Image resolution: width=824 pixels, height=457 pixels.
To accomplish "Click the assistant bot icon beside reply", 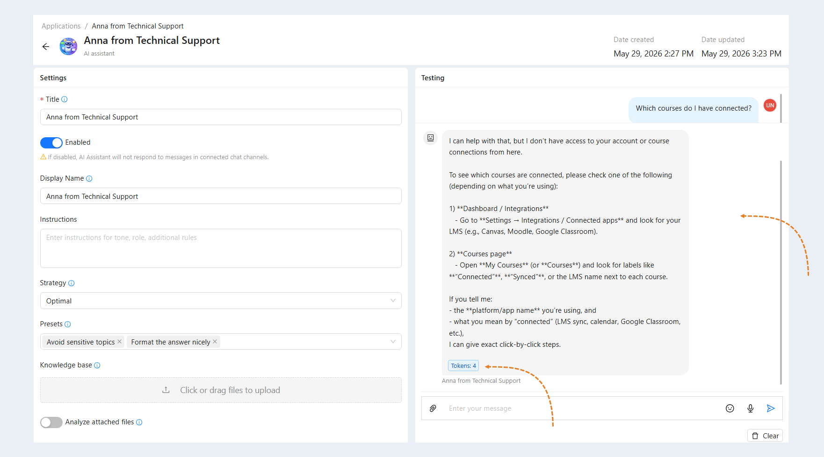I will (431, 138).
